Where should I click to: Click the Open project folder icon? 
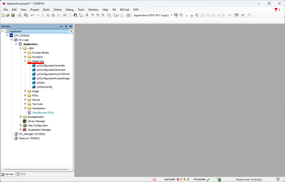(x=8, y=15)
